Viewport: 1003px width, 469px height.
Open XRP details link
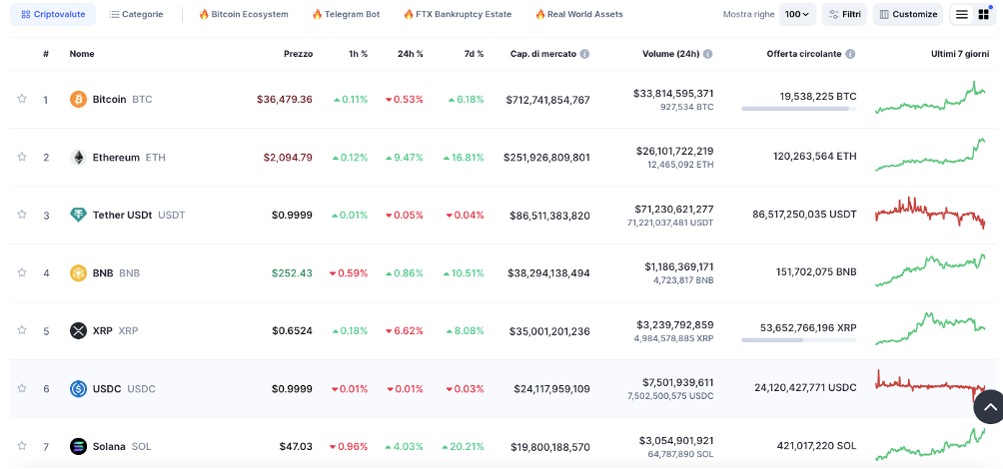115,330
